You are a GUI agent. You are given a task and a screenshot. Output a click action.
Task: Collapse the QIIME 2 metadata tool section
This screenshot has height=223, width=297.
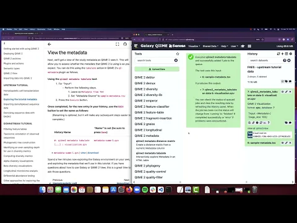click(147, 136)
